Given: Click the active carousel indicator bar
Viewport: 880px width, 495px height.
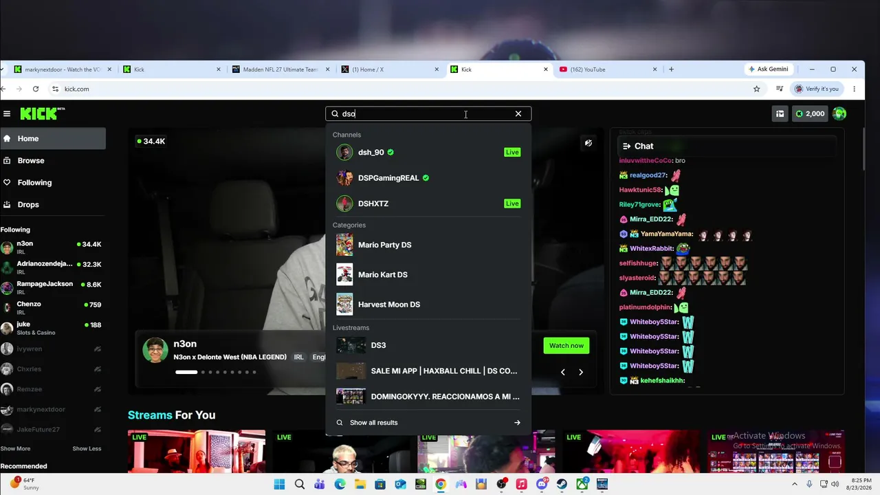Looking at the screenshot, I should point(186,372).
